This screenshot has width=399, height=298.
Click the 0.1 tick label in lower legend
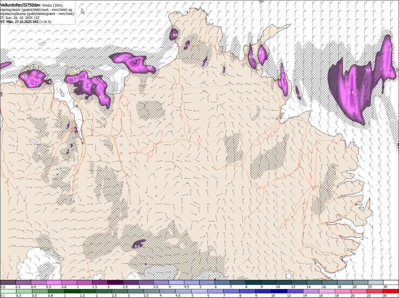pos(2,296)
